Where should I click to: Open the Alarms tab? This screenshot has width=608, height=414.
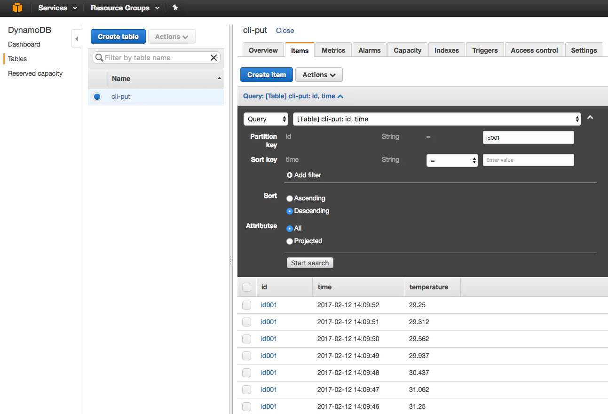pyautogui.click(x=370, y=50)
